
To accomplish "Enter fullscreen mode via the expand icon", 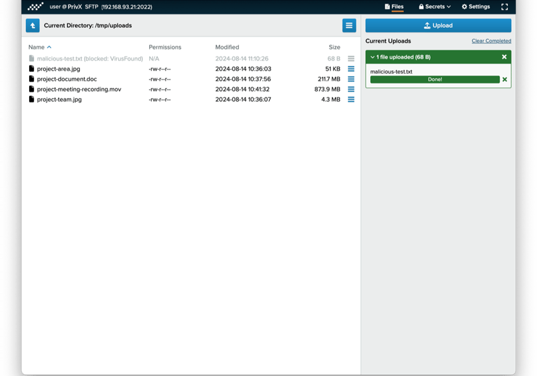I will [x=505, y=7].
